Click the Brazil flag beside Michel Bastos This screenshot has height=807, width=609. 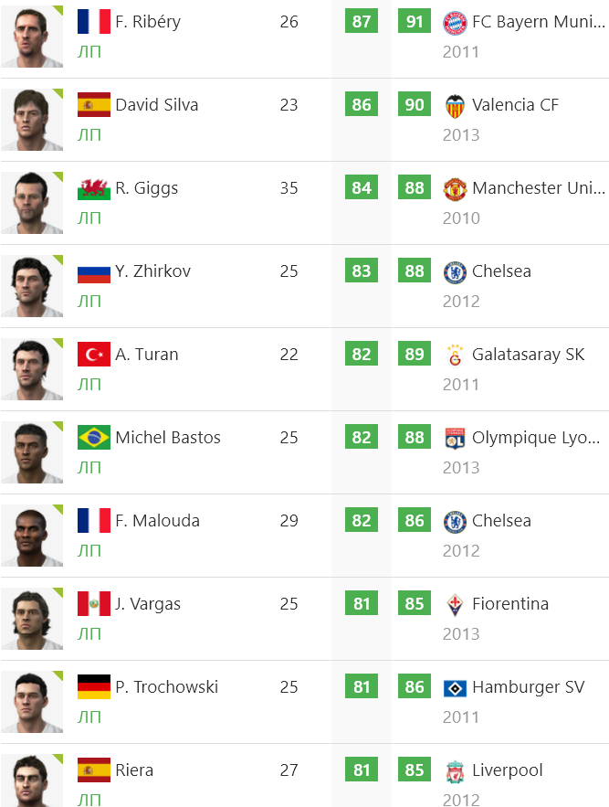[94, 438]
